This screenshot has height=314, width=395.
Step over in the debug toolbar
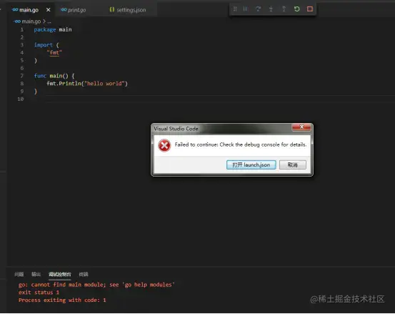tap(258, 9)
